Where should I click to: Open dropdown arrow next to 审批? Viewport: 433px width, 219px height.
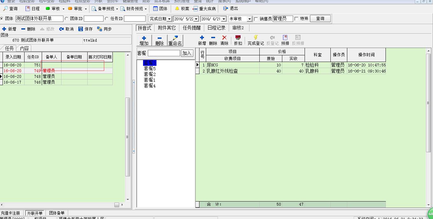(86, 9)
